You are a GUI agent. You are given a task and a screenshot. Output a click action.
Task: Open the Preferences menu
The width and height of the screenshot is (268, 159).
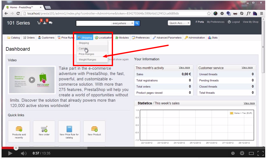[141, 38]
